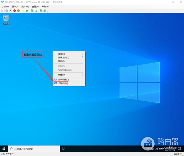Screen dimensions: 184x156
Task: Select the Recycle Bin desktop icon
Action: pyautogui.click(x=6, y=20)
